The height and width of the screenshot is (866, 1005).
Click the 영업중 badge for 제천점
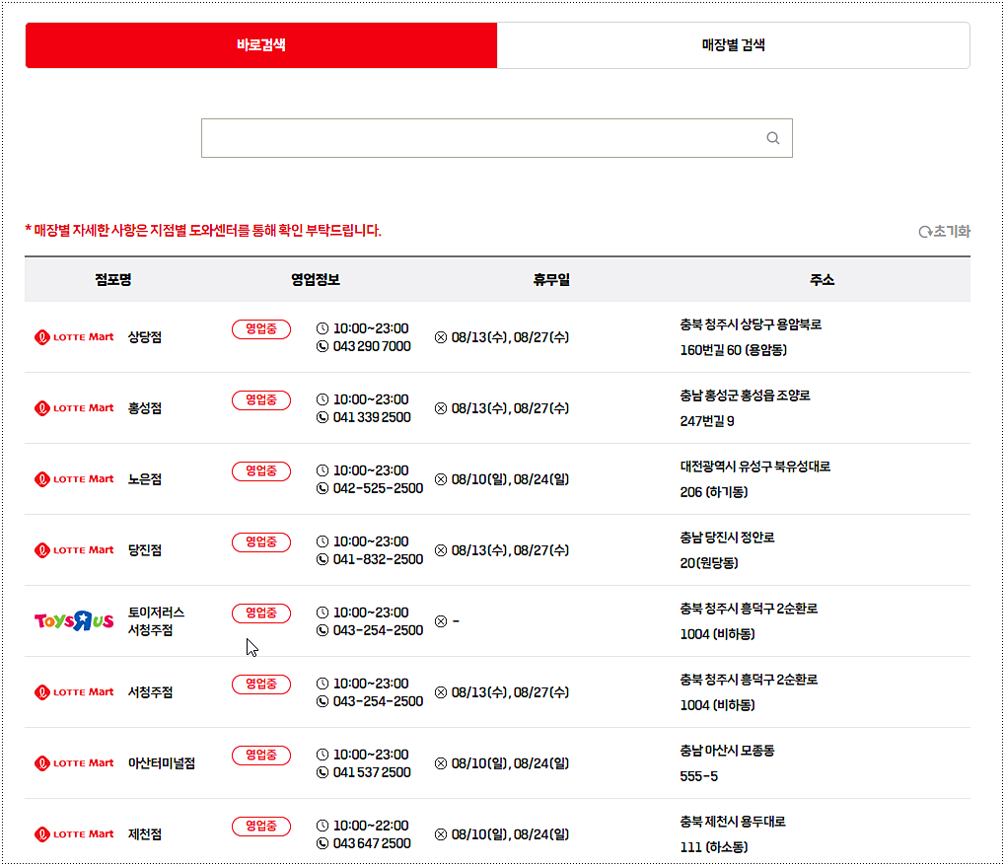(260, 827)
